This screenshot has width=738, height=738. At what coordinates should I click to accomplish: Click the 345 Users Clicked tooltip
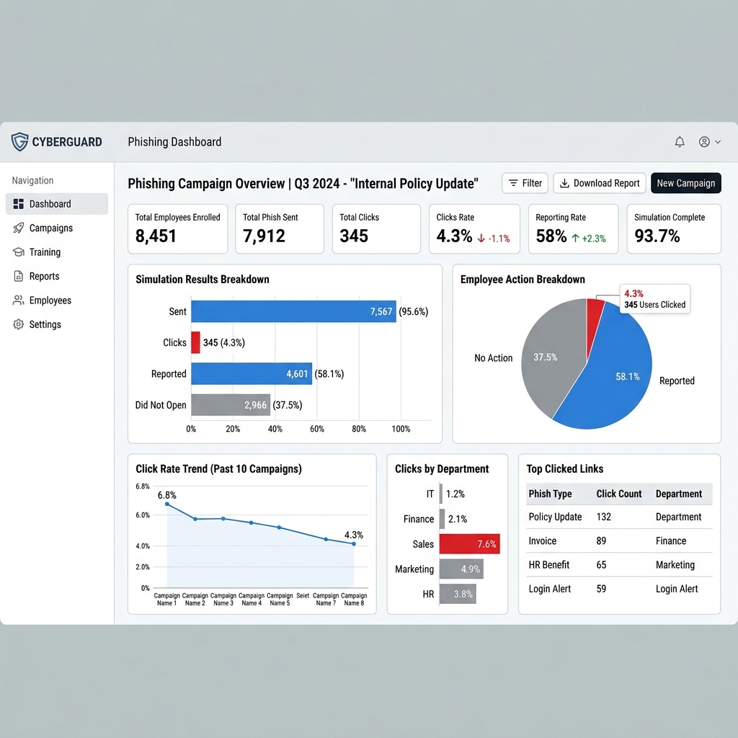tap(654, 299)
